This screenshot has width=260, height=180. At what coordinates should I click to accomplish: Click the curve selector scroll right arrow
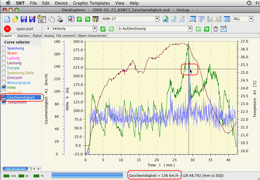(x=39, y=169)
